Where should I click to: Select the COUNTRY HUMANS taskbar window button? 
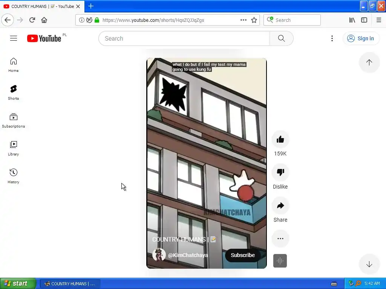[70, 284]
